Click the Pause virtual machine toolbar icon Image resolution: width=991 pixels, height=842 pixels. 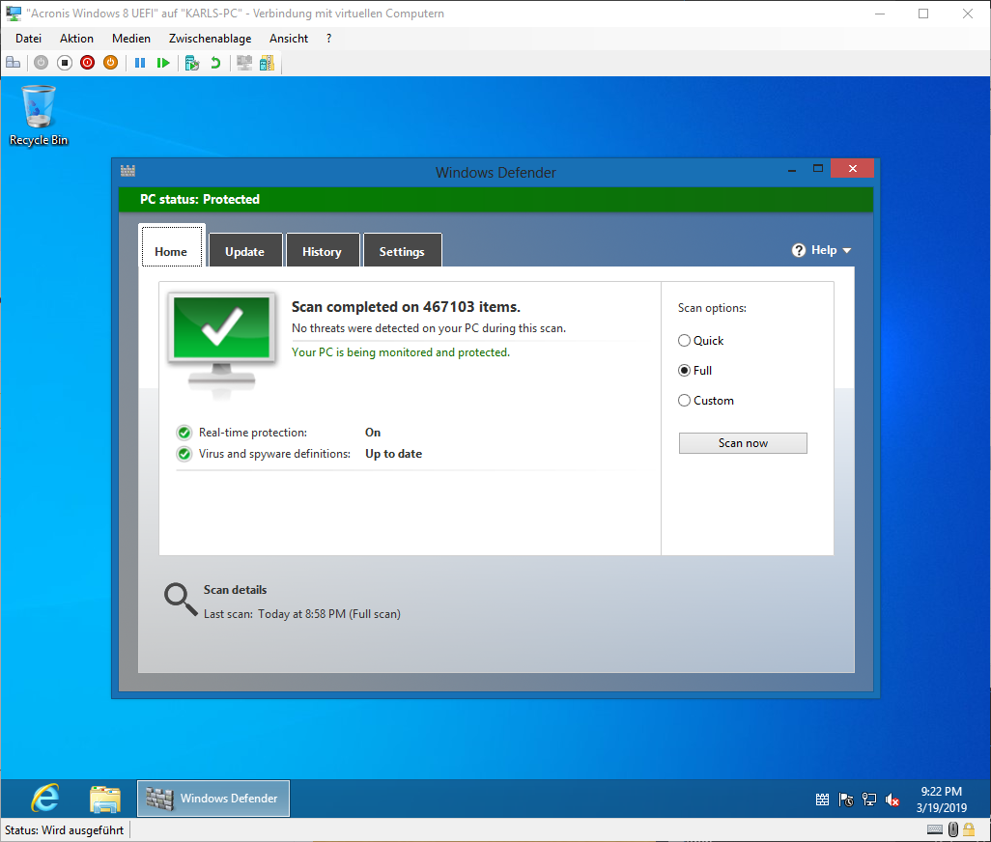[x=140, y=63]
